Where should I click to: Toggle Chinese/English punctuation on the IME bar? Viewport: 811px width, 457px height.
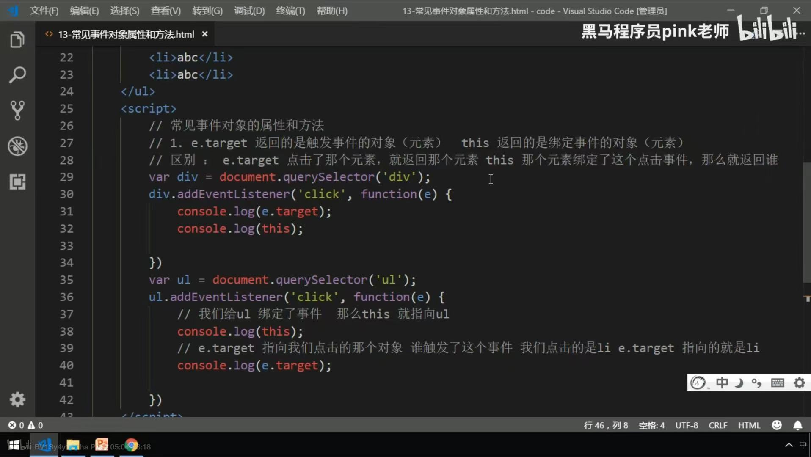tap(757, 383)
